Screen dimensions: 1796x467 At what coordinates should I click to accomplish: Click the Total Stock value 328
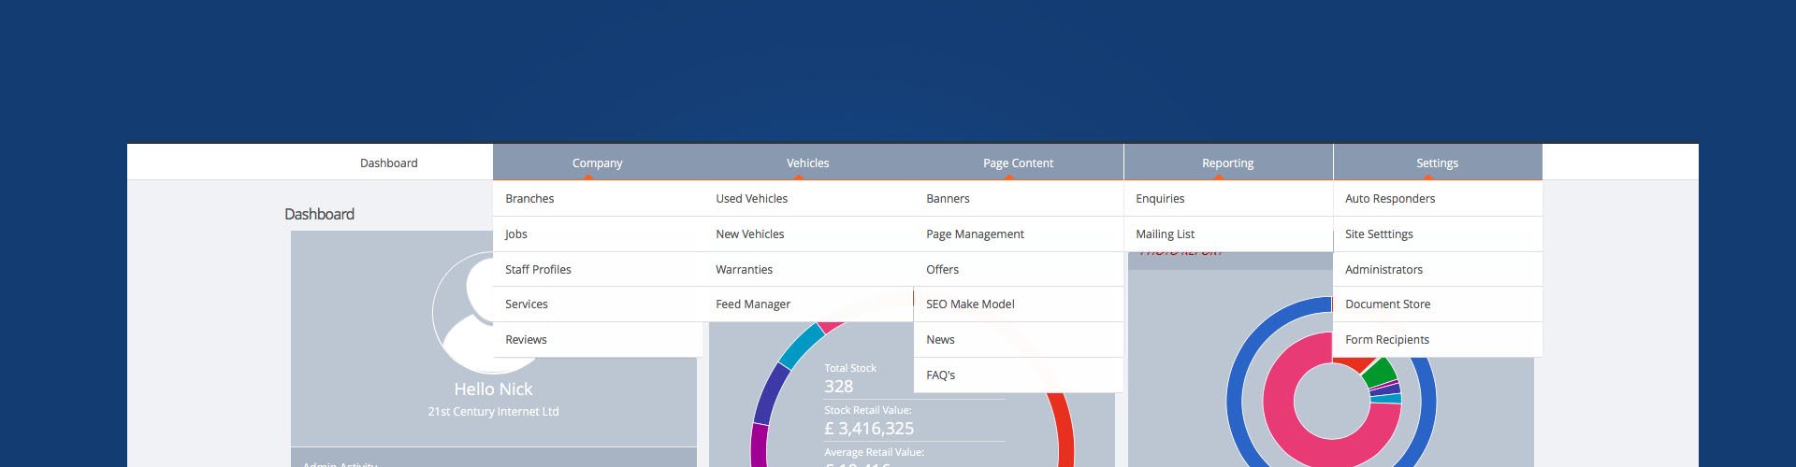click(x=839, y=387)
